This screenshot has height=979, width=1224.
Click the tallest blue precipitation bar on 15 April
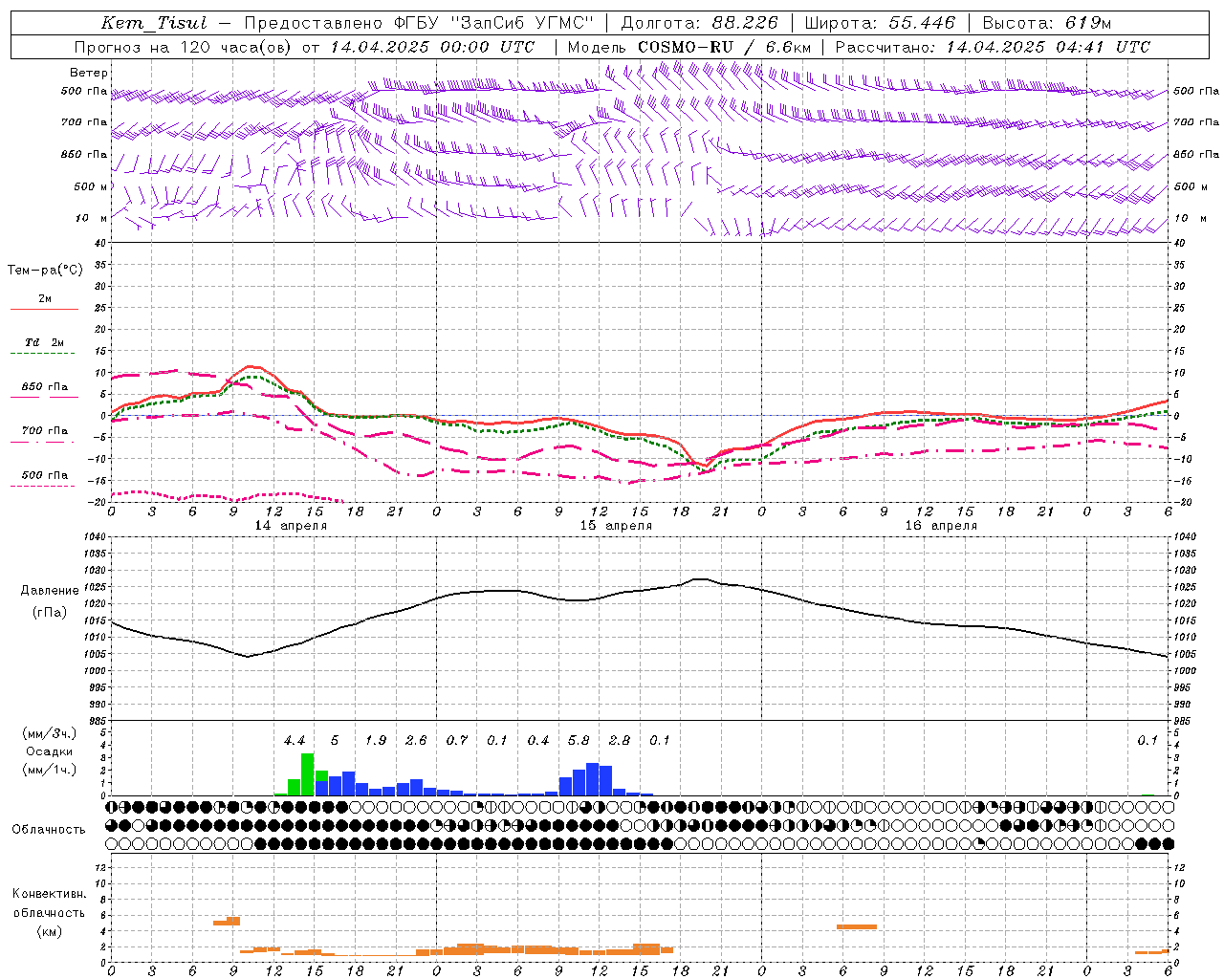[x=593, y=779]
